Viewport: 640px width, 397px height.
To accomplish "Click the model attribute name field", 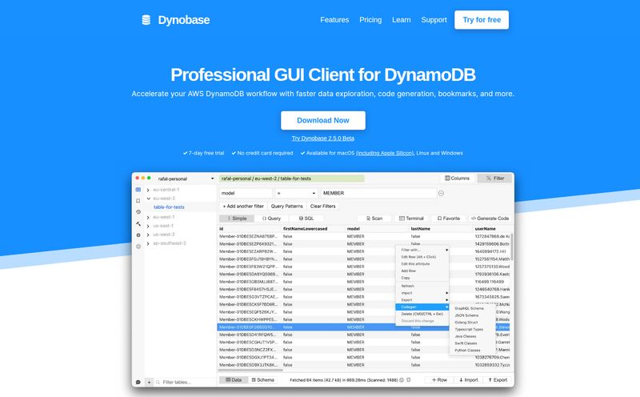I will pyautogui.click(x=246, y=193).
